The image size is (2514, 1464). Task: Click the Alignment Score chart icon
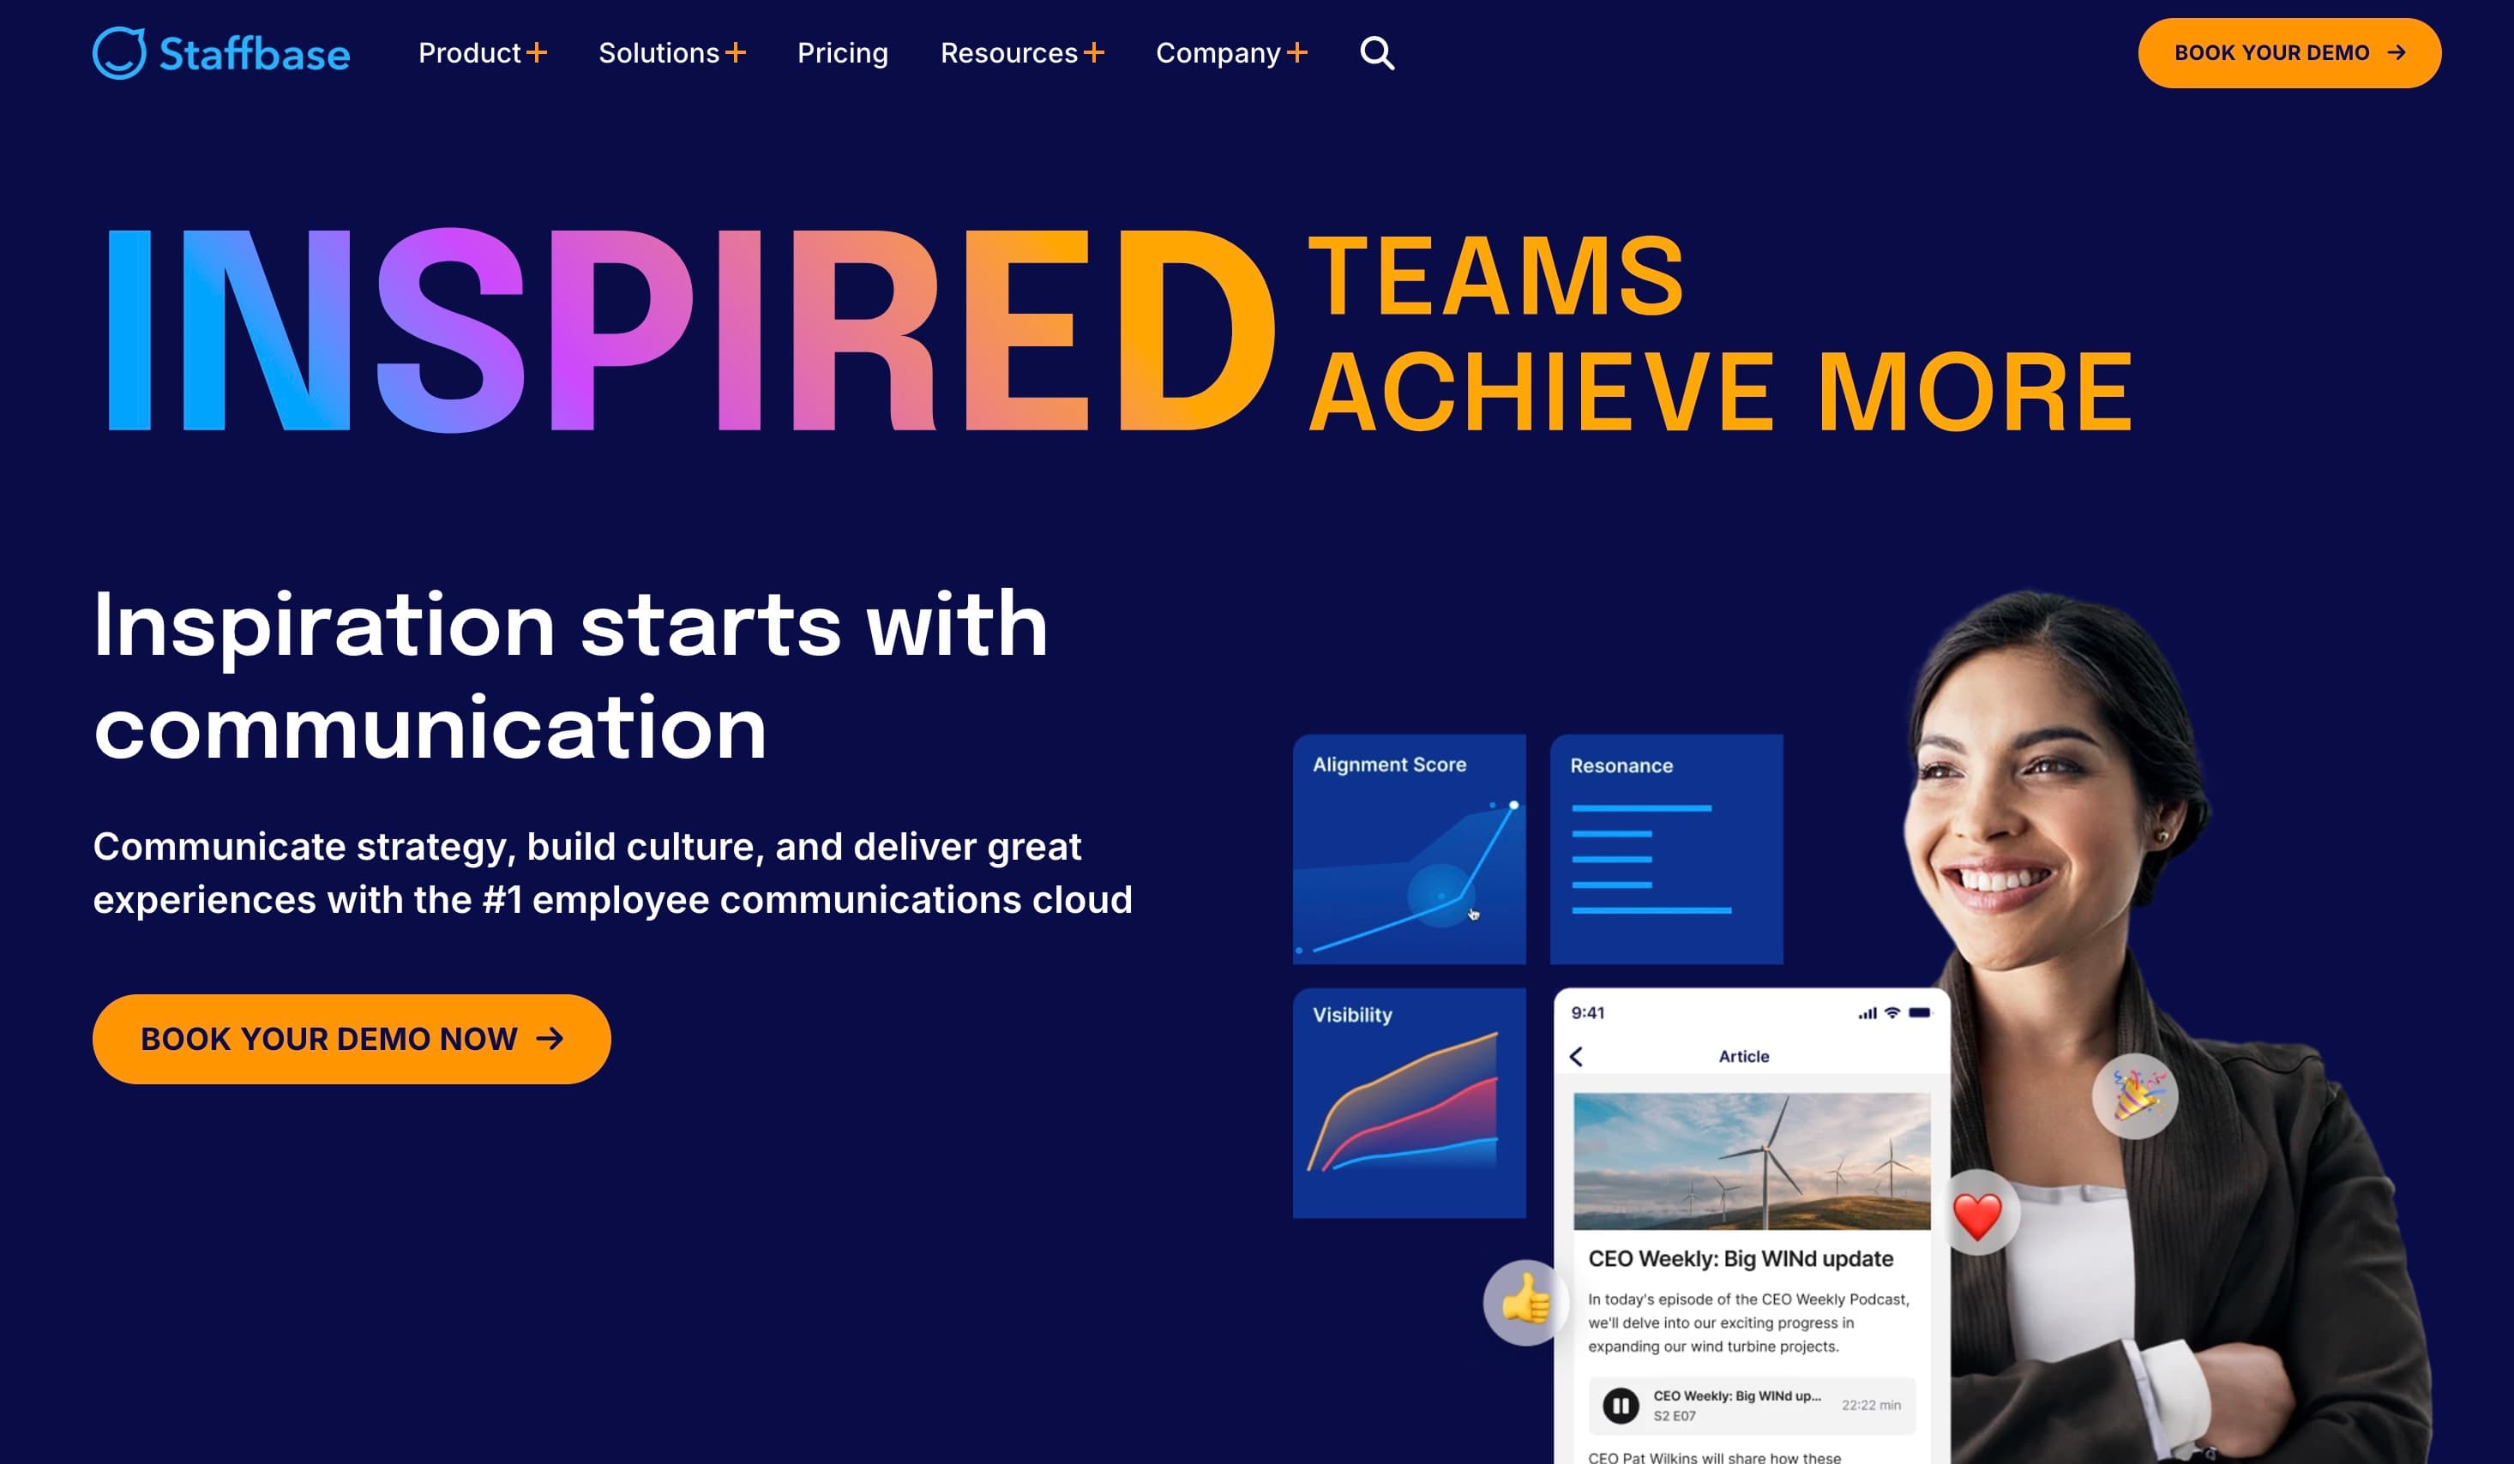pyautogui.click(x=1407, y=849)
